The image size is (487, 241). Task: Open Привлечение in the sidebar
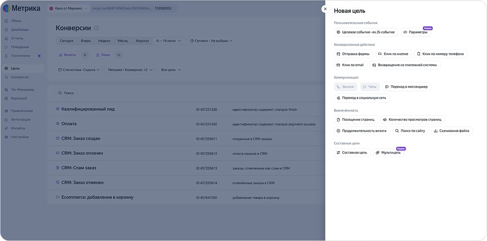click(x=22, y=111)
